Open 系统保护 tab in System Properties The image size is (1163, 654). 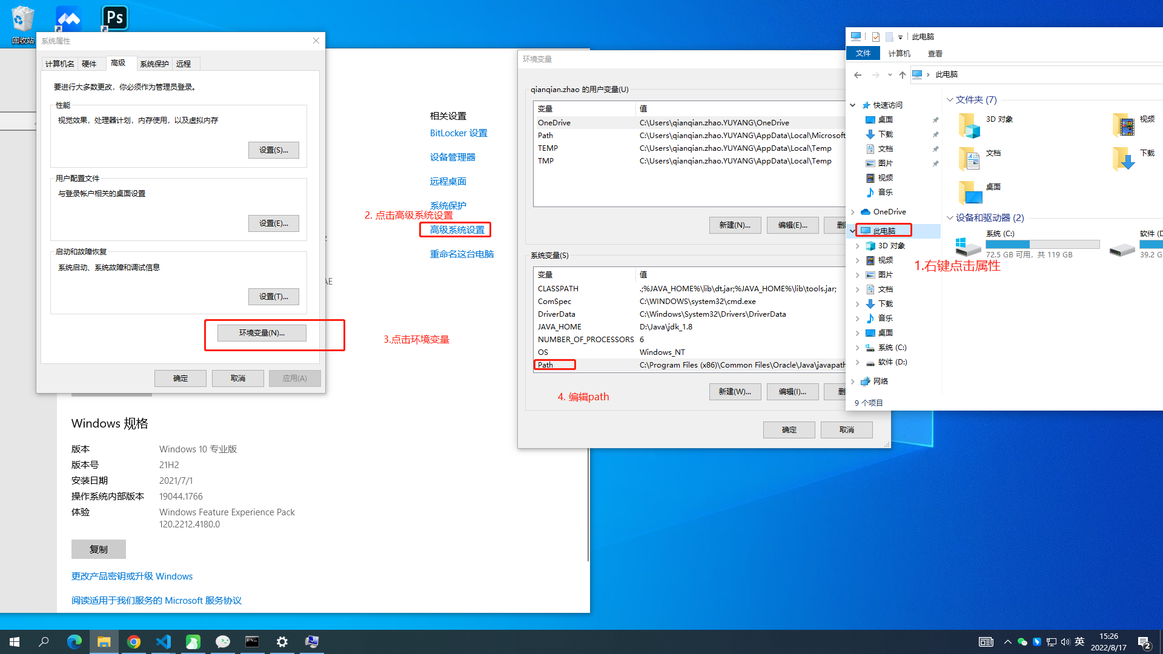(x=154, y=64)
